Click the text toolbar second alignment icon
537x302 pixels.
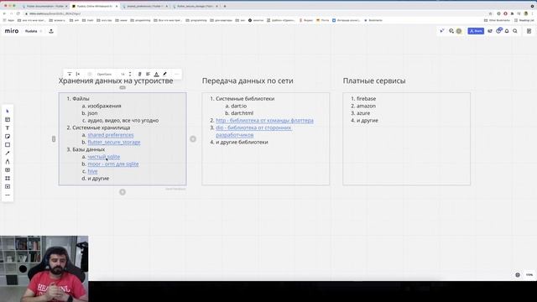point(78,74)
